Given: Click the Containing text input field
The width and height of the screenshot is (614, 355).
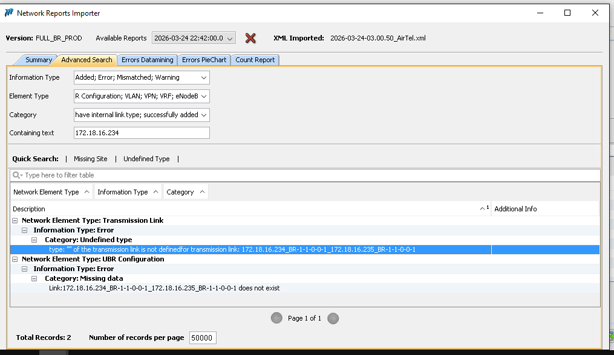Looking at the screenshot, I should 141,133.
